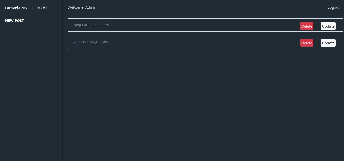Viewport: 344px width, 161px height.
Task: Open the Using Laravel Seeders post title
Action: coord(90,25)
